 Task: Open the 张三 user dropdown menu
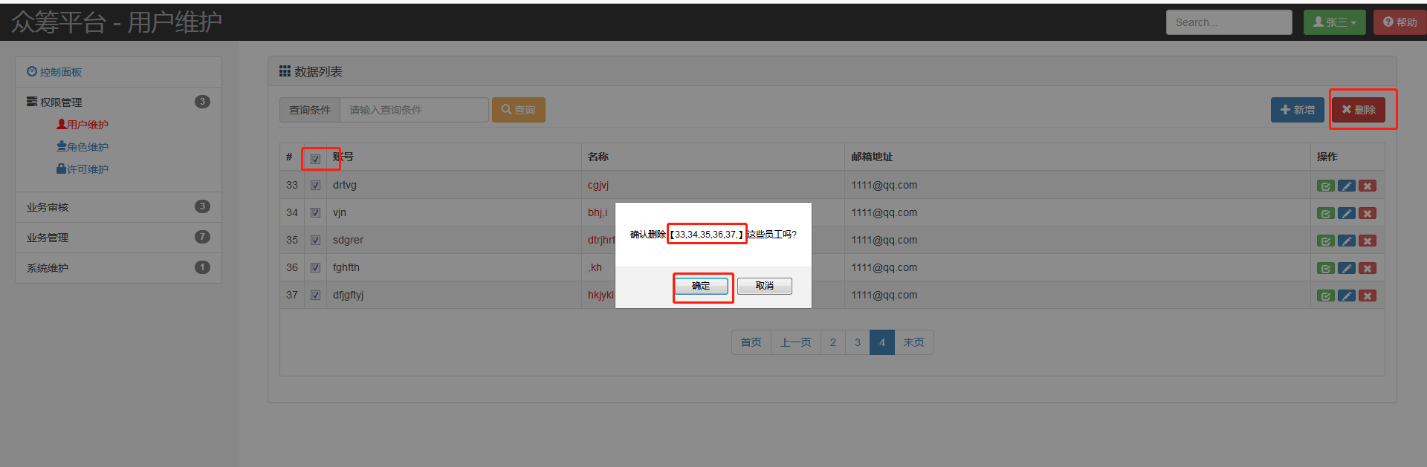pyautogui.click(x=1334, y=22)
